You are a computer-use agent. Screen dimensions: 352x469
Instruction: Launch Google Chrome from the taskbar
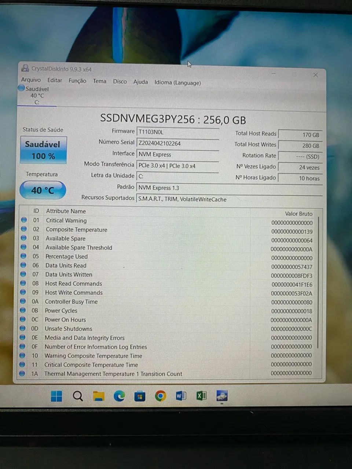click(160, 396)
